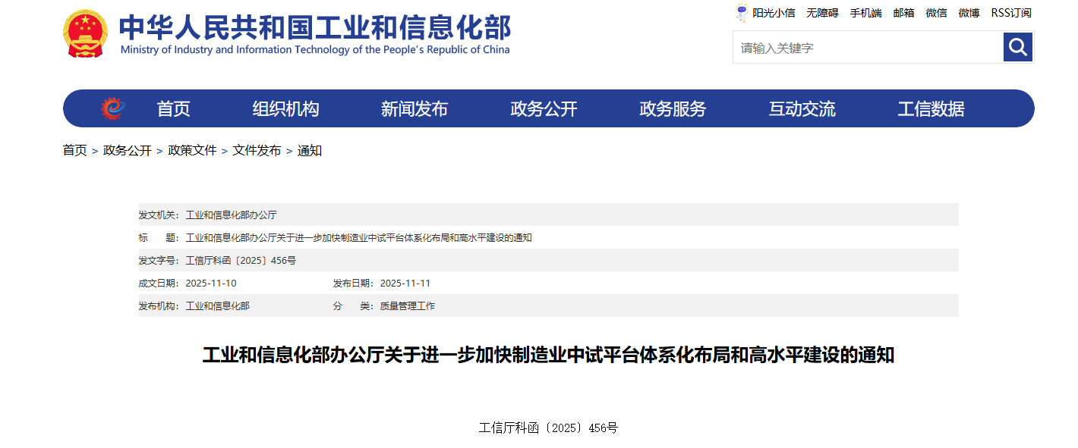This screenshot has width=1078, height=448.
Task: Open the 政务服务 navigation menu
Action: pos(671,108)
